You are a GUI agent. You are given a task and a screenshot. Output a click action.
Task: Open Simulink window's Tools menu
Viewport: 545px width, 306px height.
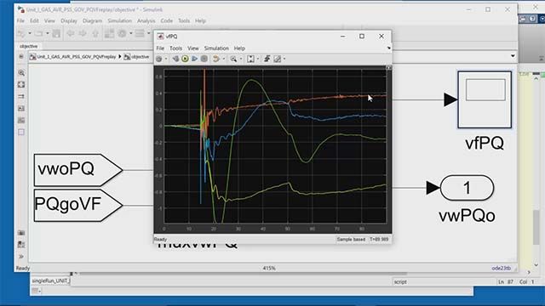184,20
